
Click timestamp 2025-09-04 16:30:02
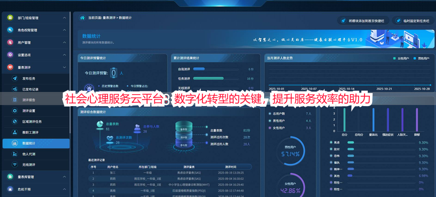(231, 178)
